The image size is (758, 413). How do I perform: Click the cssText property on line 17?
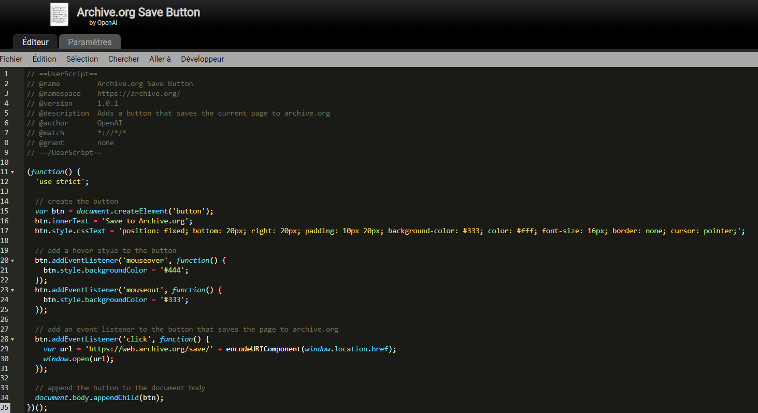[91, 231]
